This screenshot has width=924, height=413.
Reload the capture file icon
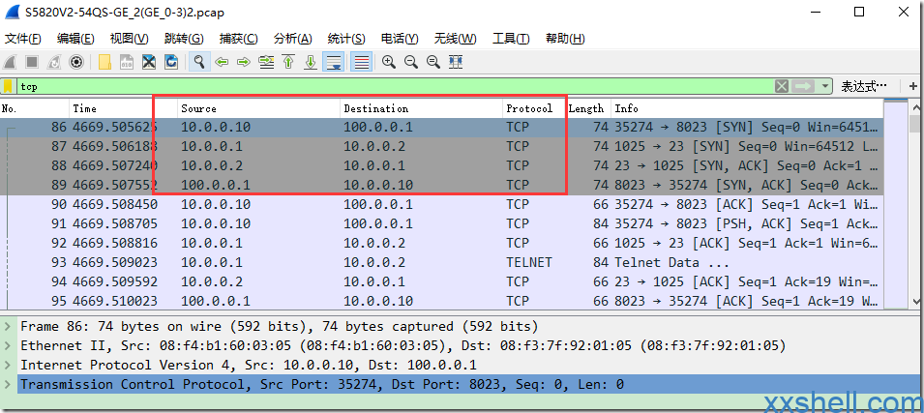click(171, 62)
